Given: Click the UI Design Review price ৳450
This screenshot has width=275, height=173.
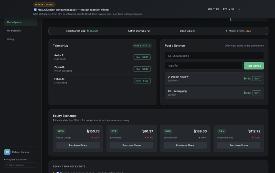Looking at the screenshot, I should point(247,79).
